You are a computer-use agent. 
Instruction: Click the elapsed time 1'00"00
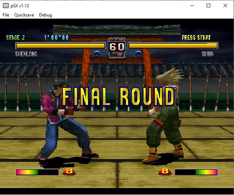[x=57, y=38]
